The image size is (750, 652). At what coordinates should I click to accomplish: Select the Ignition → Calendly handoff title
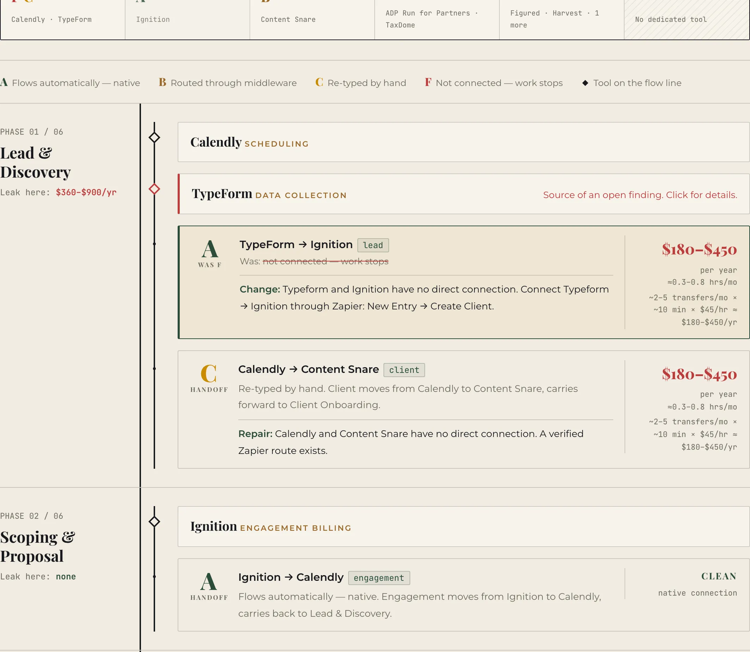[291, 577]
